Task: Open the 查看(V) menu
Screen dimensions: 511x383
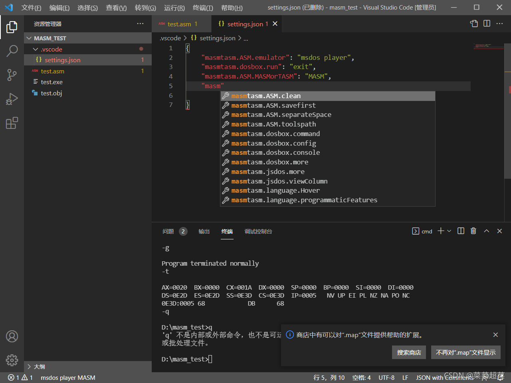Action: [116, 8]
